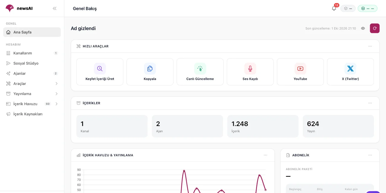
Task: Expand the İçerik Havuzu sidebar chevron
Action: coord(56,104)
